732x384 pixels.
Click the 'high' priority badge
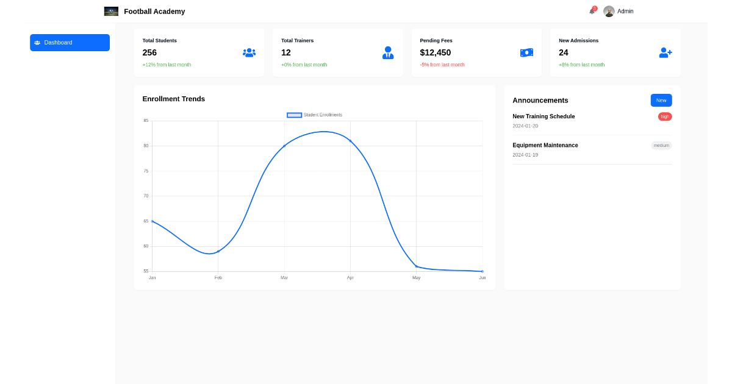tap(664, 116)
